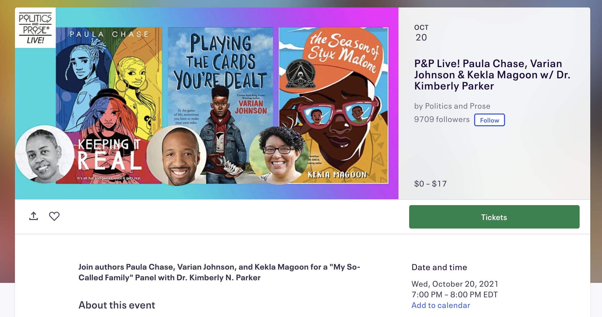Follow the Politics and Prose organizer

pyautogui.click(x=489, y=120)
